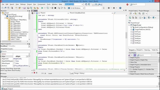Click the red stop icon beside top-right search

[x=127, y=4]
